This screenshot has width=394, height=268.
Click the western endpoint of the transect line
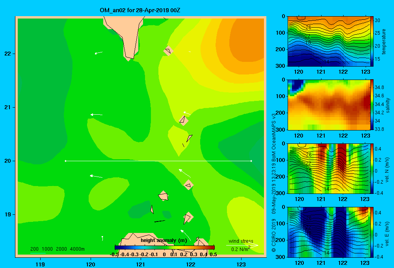[65, 161]
